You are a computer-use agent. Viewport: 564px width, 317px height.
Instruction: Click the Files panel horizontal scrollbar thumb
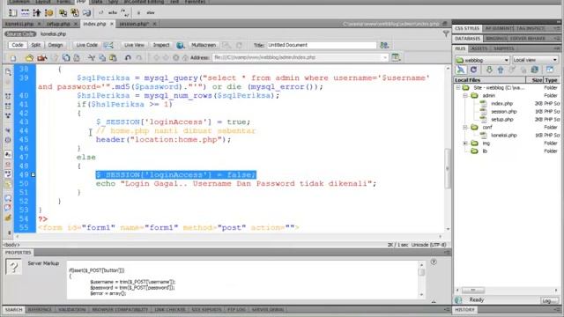coord(473,290)
